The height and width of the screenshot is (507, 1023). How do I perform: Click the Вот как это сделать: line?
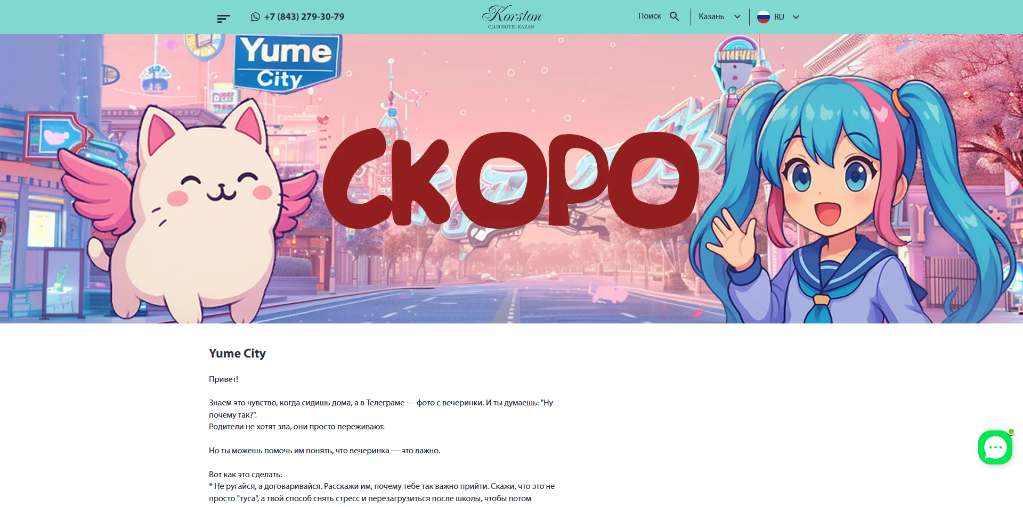point(246,475)
